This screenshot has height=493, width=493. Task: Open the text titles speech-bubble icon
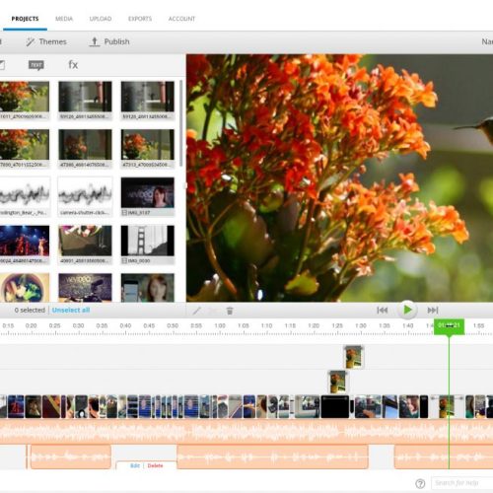pos(36,65)
